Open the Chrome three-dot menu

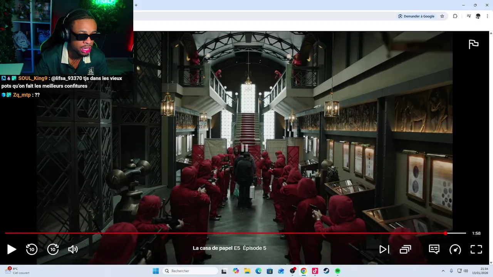488,16
